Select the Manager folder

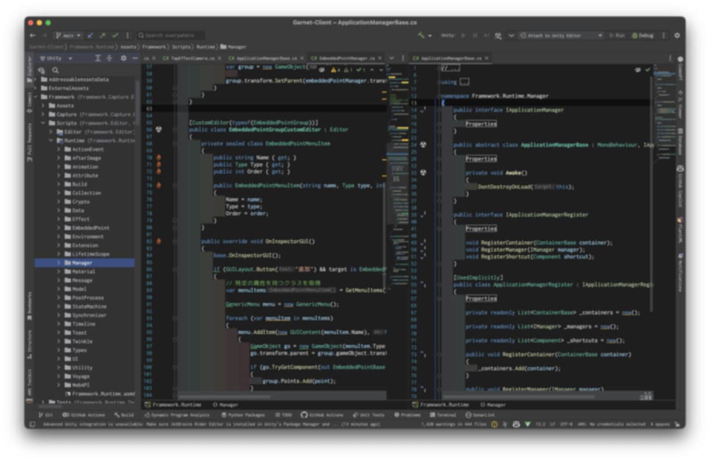click(x=84, y=263)
